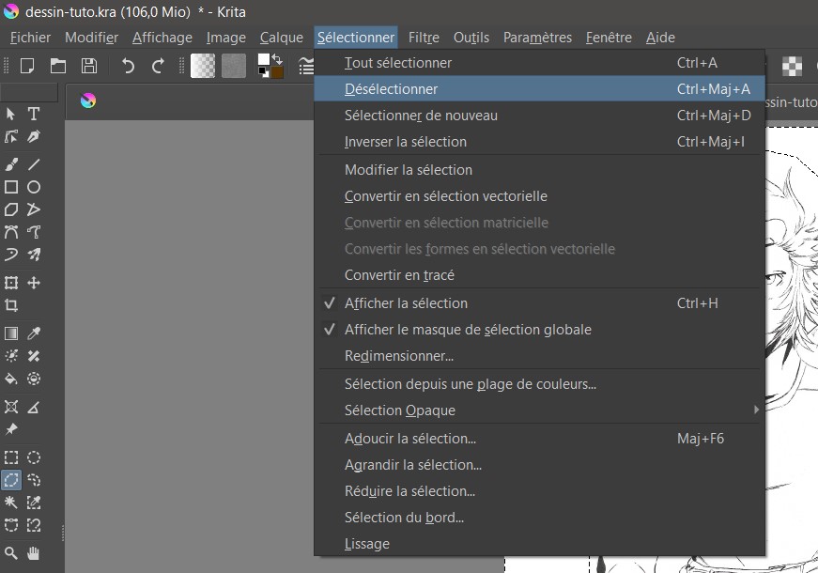Select the Edit Shapes tool
This screenshot has width=818, height=573.
coord(11,137)
